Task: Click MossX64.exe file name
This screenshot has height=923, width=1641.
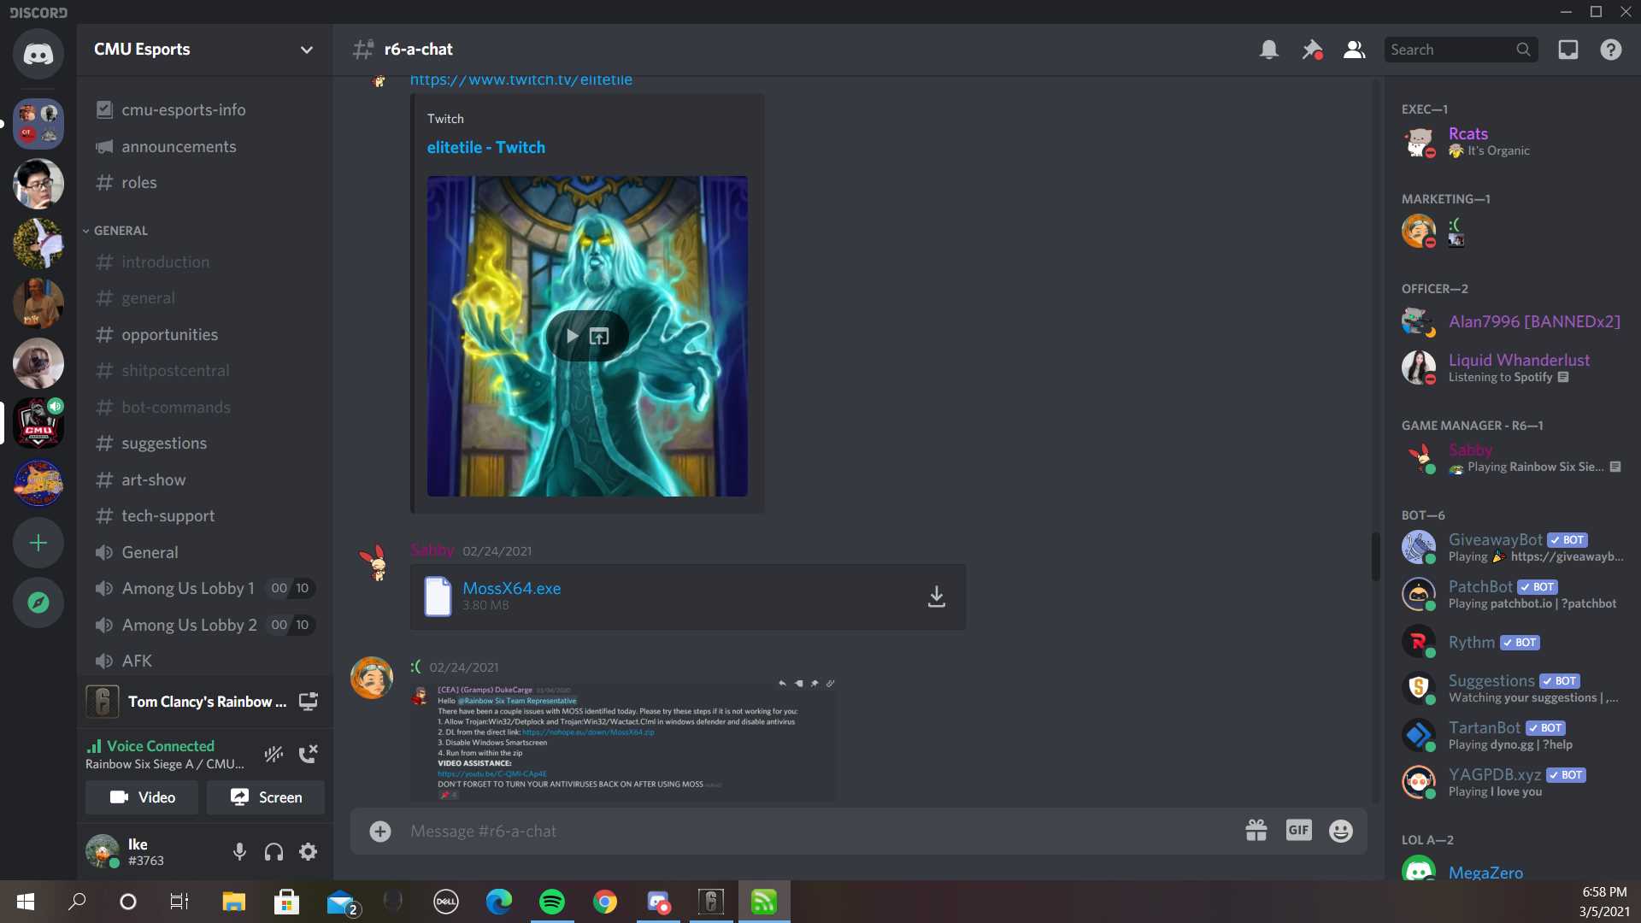Action: pos(511,588)
